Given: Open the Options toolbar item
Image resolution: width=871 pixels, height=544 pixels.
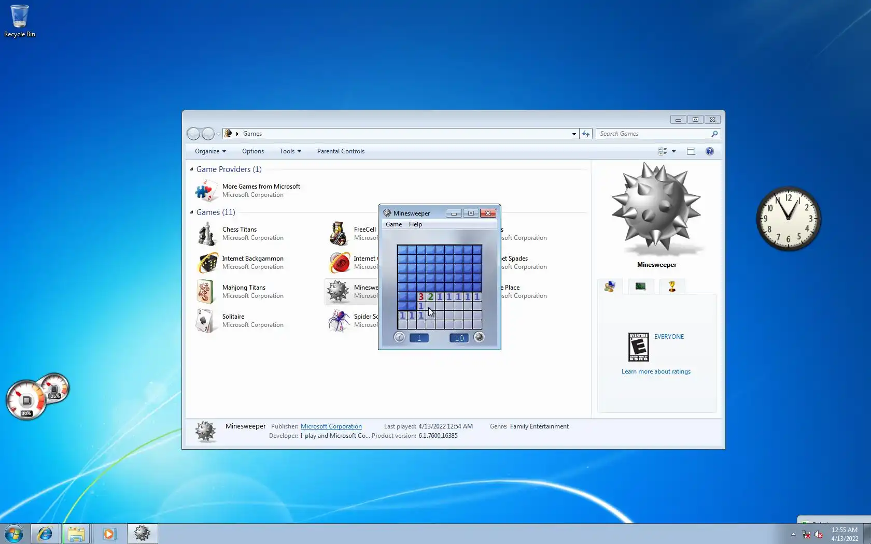Looking at the screenshot, I should coord(253,151).
